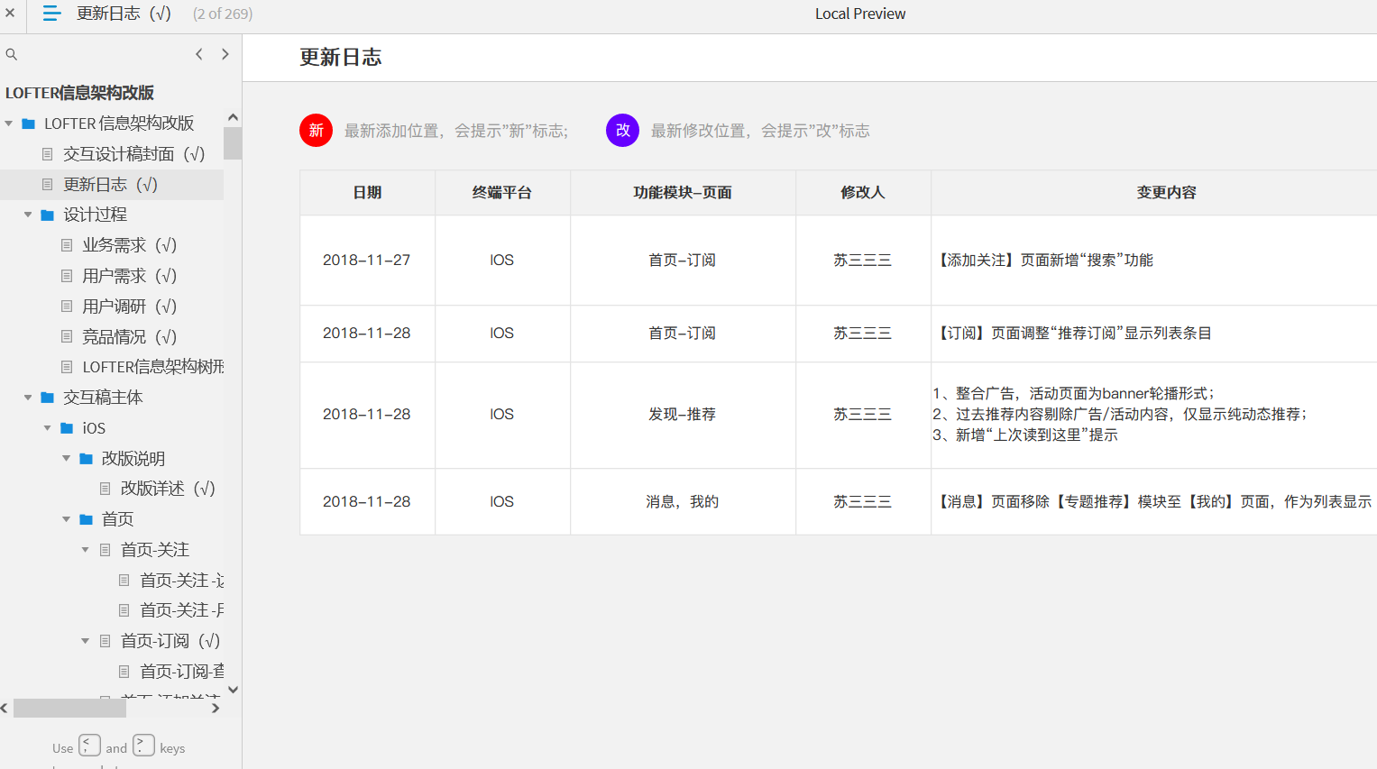Click folder icon of 交互稿主体
The height and width of the screenshot is (769, 1377).
(x=48, y=398)
